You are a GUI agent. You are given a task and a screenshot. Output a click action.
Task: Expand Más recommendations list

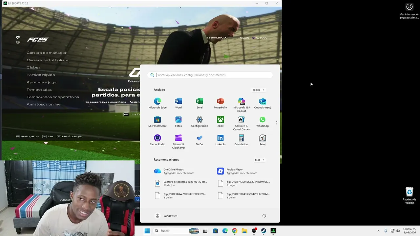[x=259, y=160]
